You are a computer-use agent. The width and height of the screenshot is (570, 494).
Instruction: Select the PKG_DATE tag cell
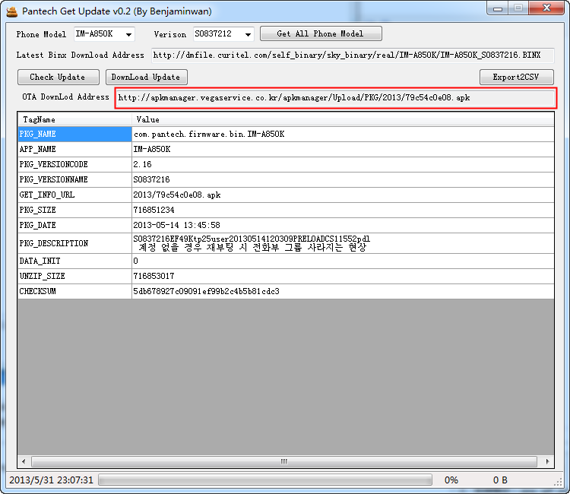[74, 226]
